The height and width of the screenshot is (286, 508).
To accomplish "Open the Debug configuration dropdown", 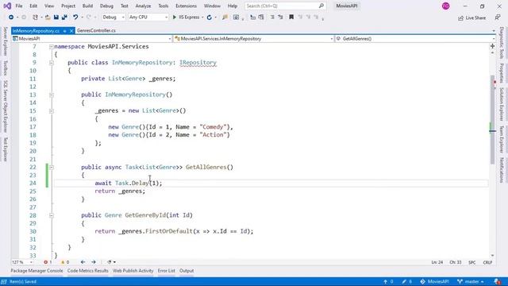I will tap(113, 17).
